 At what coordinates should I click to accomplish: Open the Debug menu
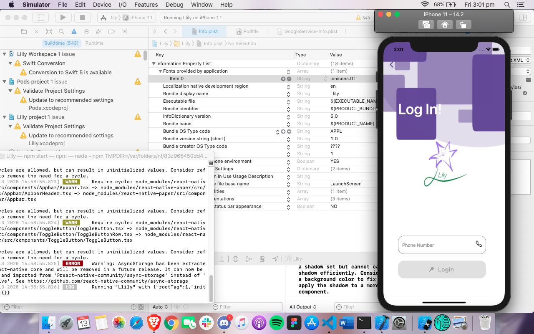coord(174,5)
